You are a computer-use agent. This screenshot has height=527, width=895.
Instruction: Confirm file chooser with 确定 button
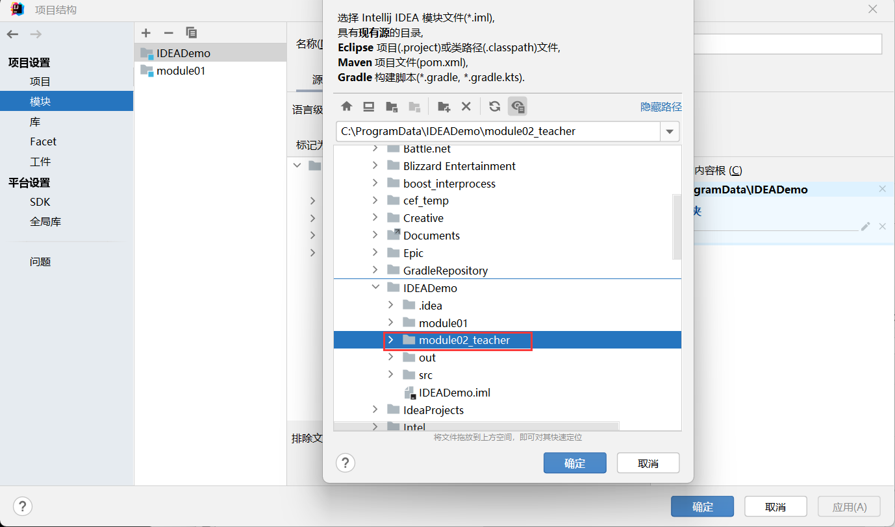click(575, 463)
